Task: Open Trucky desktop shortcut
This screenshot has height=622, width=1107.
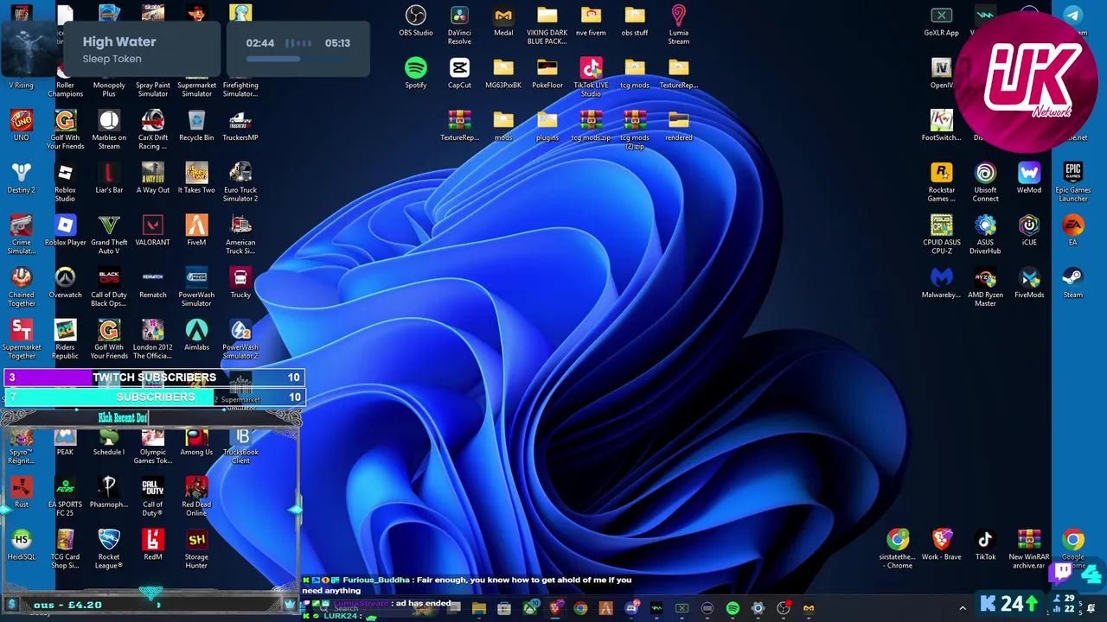Action: pos(240,283)
